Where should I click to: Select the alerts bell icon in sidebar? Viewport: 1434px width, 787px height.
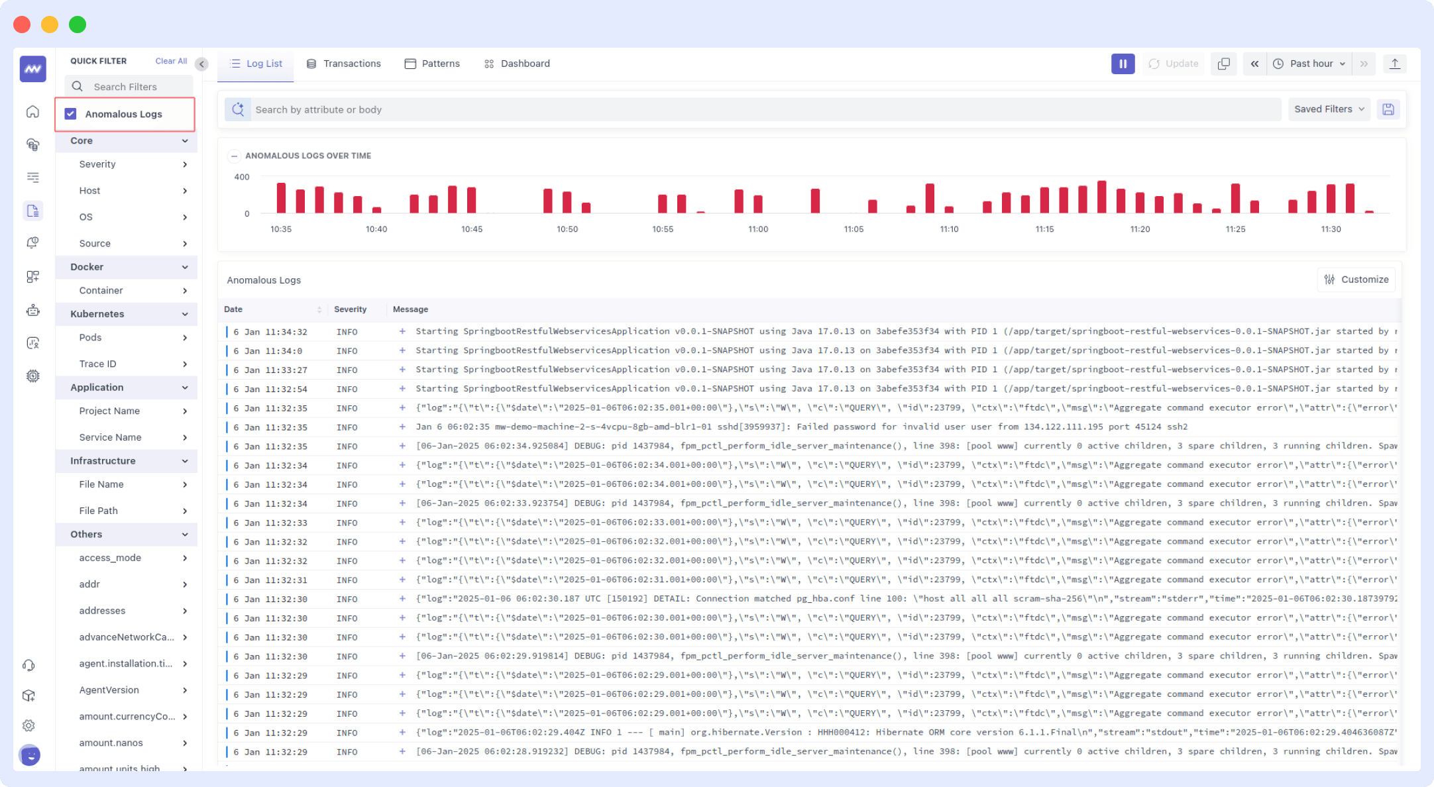(32, 242)
